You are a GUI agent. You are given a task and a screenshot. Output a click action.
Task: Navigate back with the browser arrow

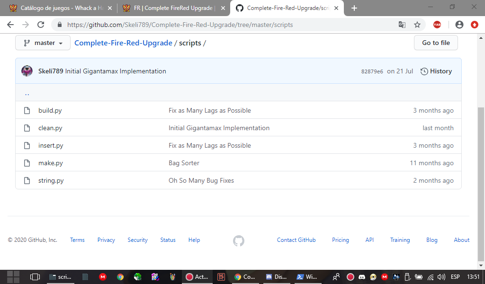[10, 25]
